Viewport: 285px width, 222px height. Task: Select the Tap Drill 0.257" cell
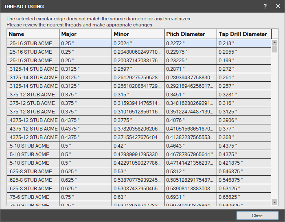[244, 86]
